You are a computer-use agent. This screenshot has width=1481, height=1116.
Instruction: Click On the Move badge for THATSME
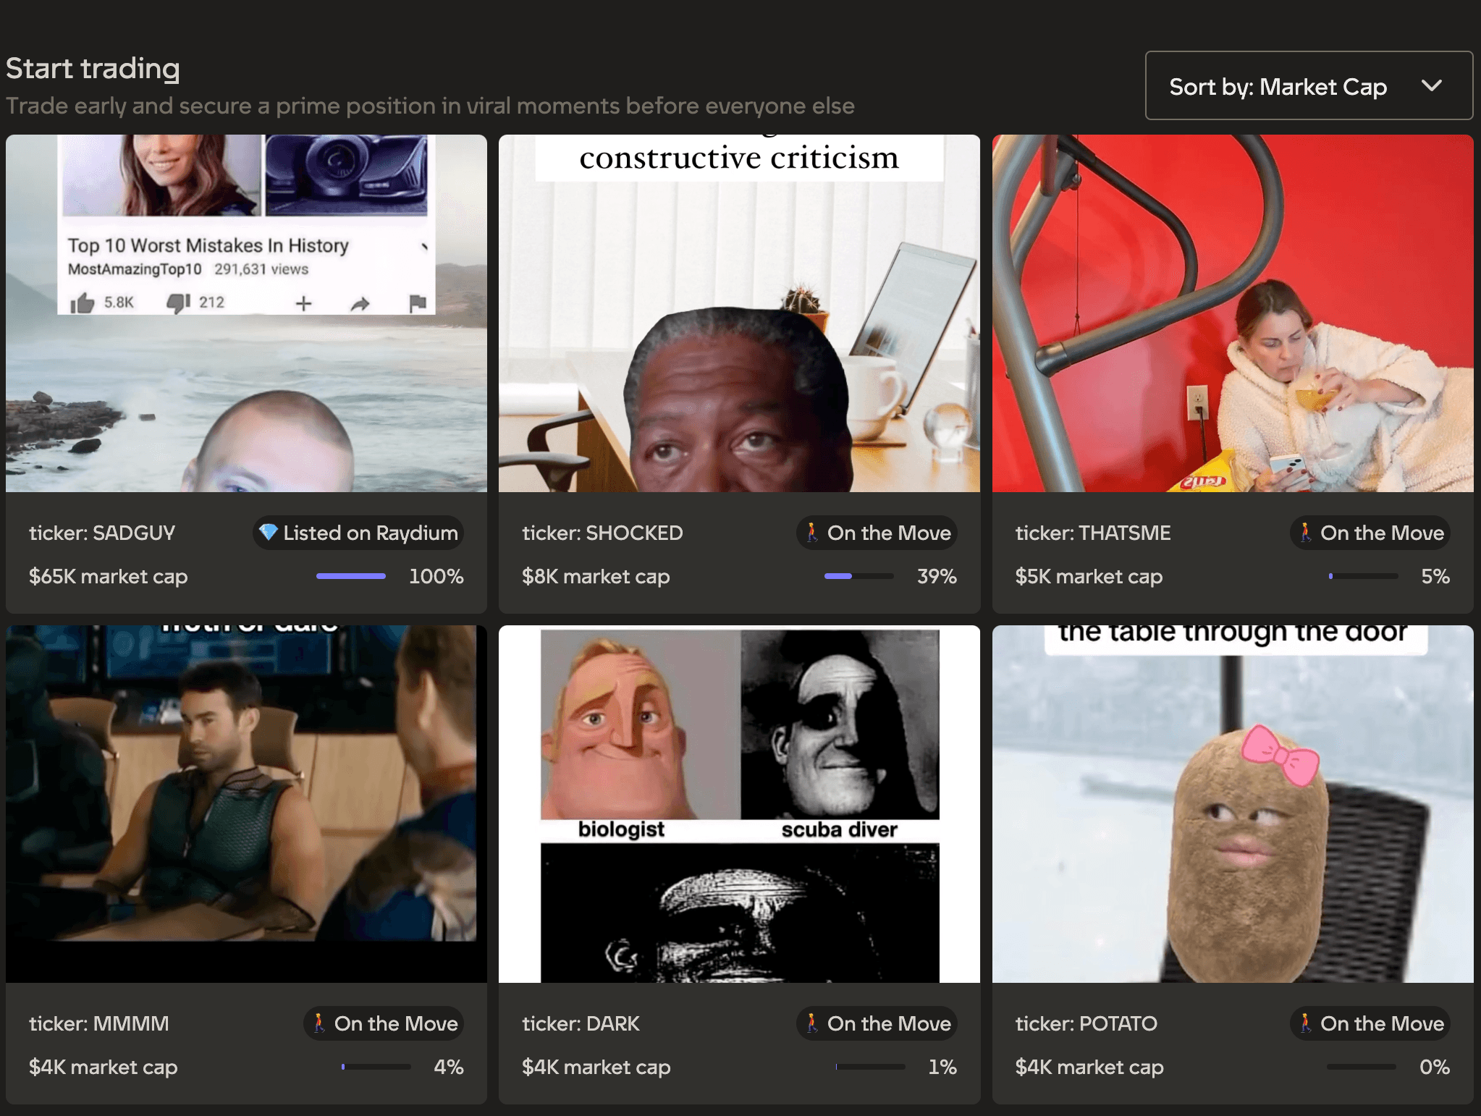point(1370,533)
